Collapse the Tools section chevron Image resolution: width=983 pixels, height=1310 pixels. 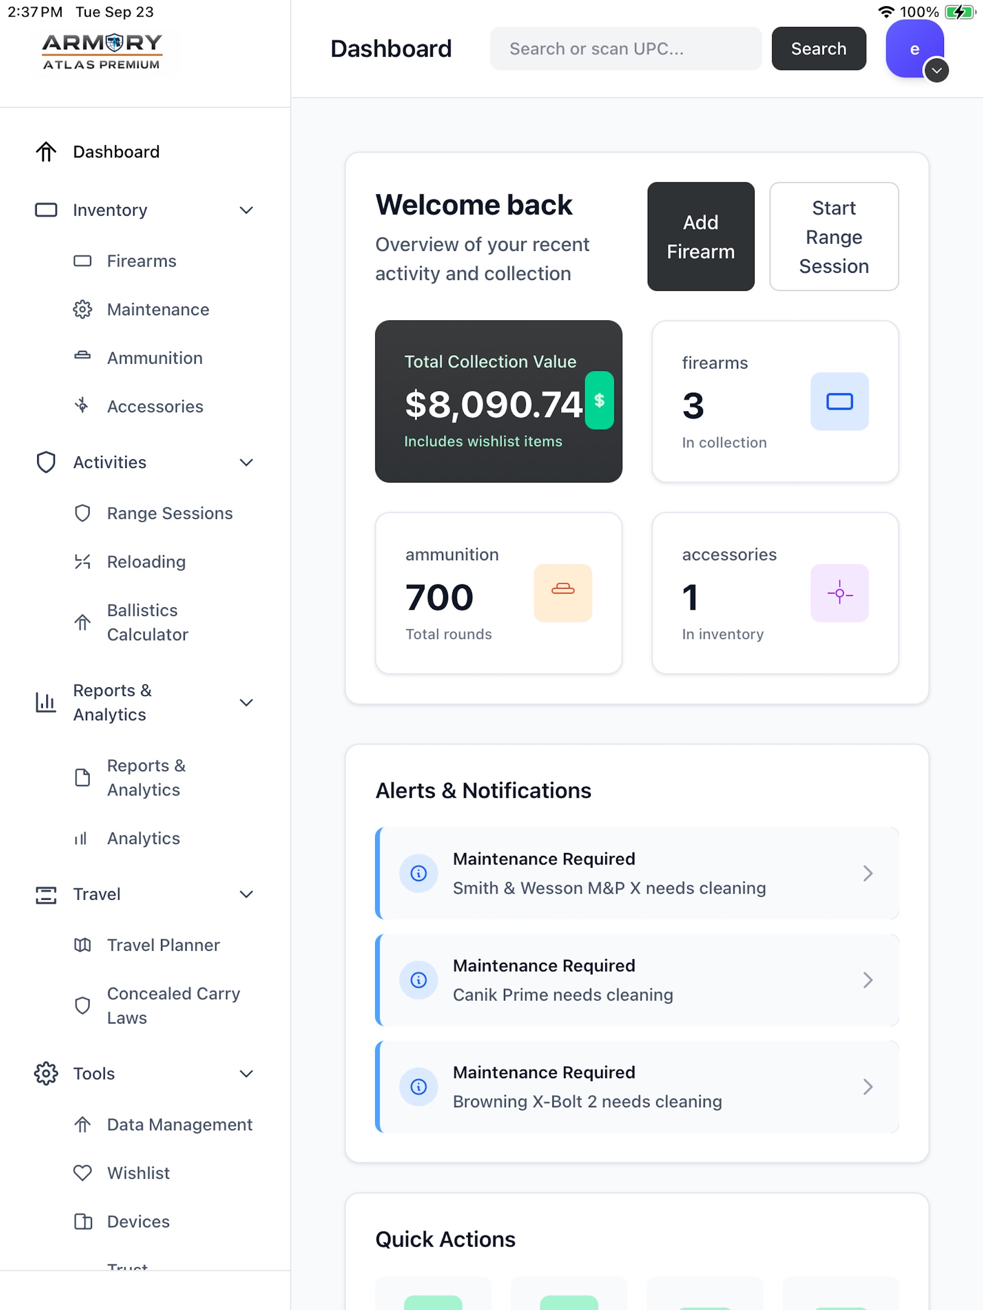(x=247, y=1074)
